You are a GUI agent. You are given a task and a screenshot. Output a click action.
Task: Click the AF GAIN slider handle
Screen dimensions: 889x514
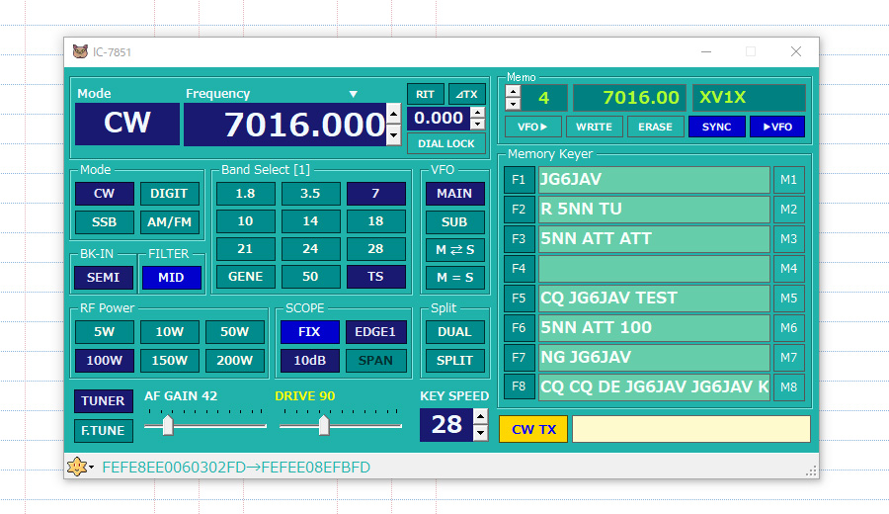168,425
